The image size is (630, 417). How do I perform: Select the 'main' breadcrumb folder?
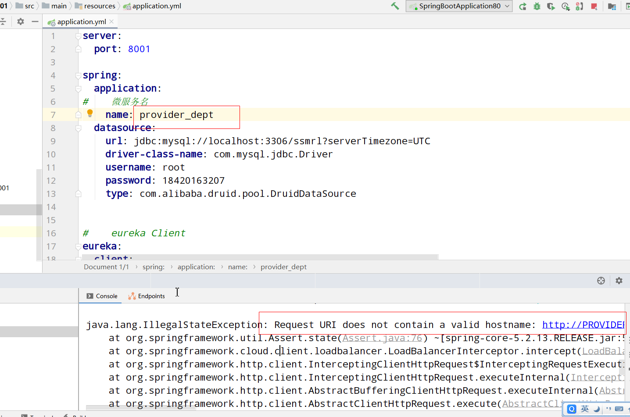(54, 6)
